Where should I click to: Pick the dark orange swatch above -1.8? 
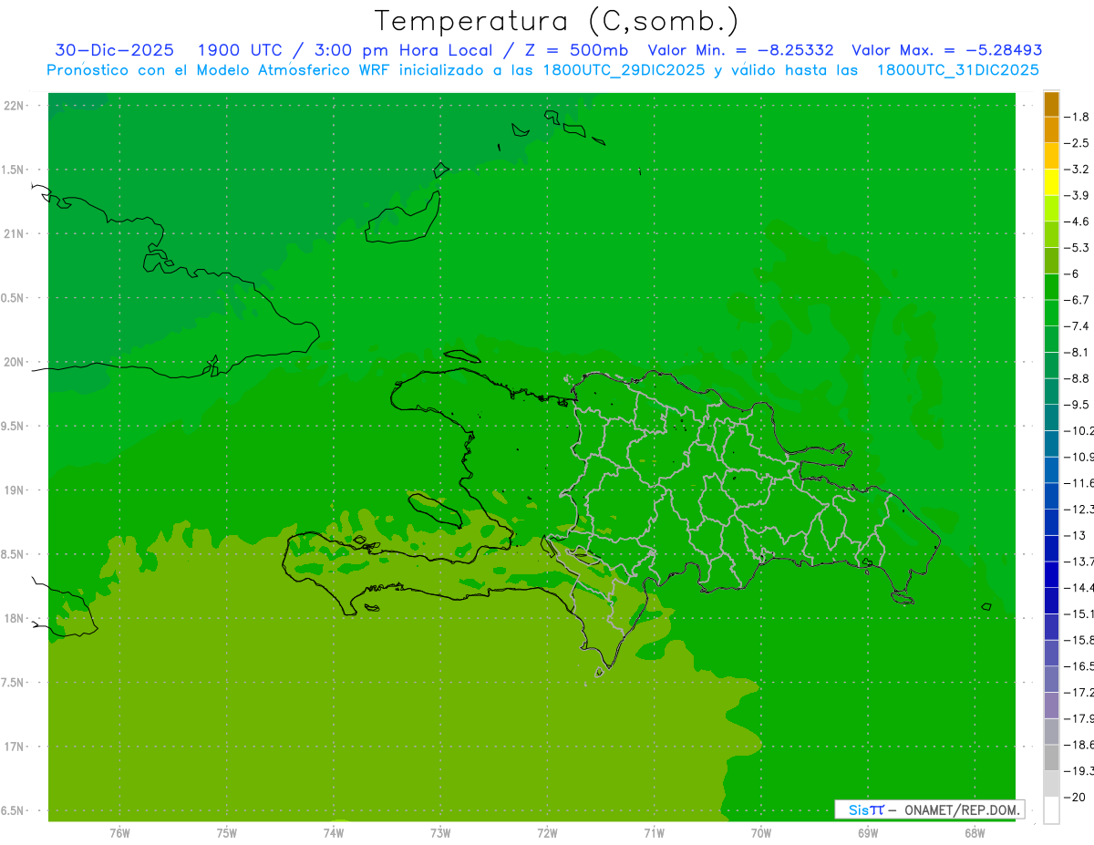coord(1051,104)
